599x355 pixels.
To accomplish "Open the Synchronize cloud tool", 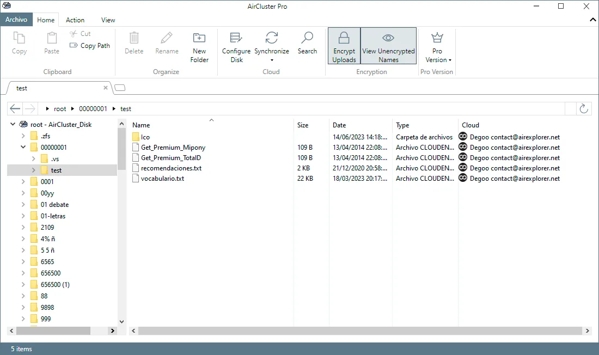I will click(272, 47).
